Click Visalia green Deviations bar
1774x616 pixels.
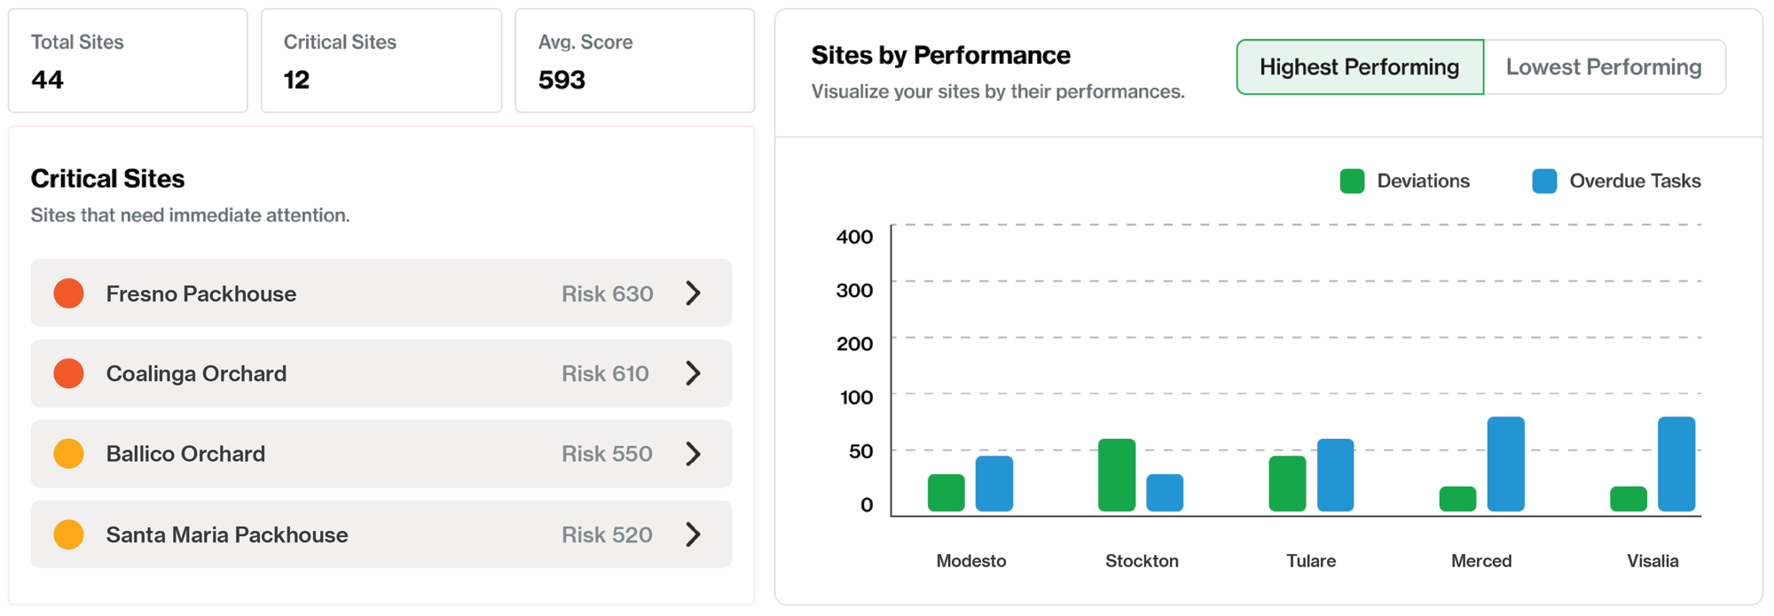[x=1629, y=499]
